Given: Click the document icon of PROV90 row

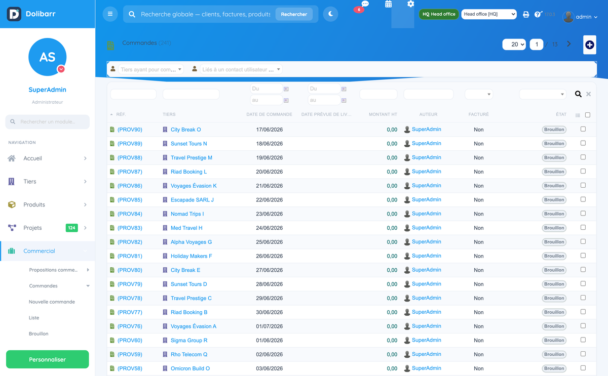Looking at the screenshot, I should [112, 130].
